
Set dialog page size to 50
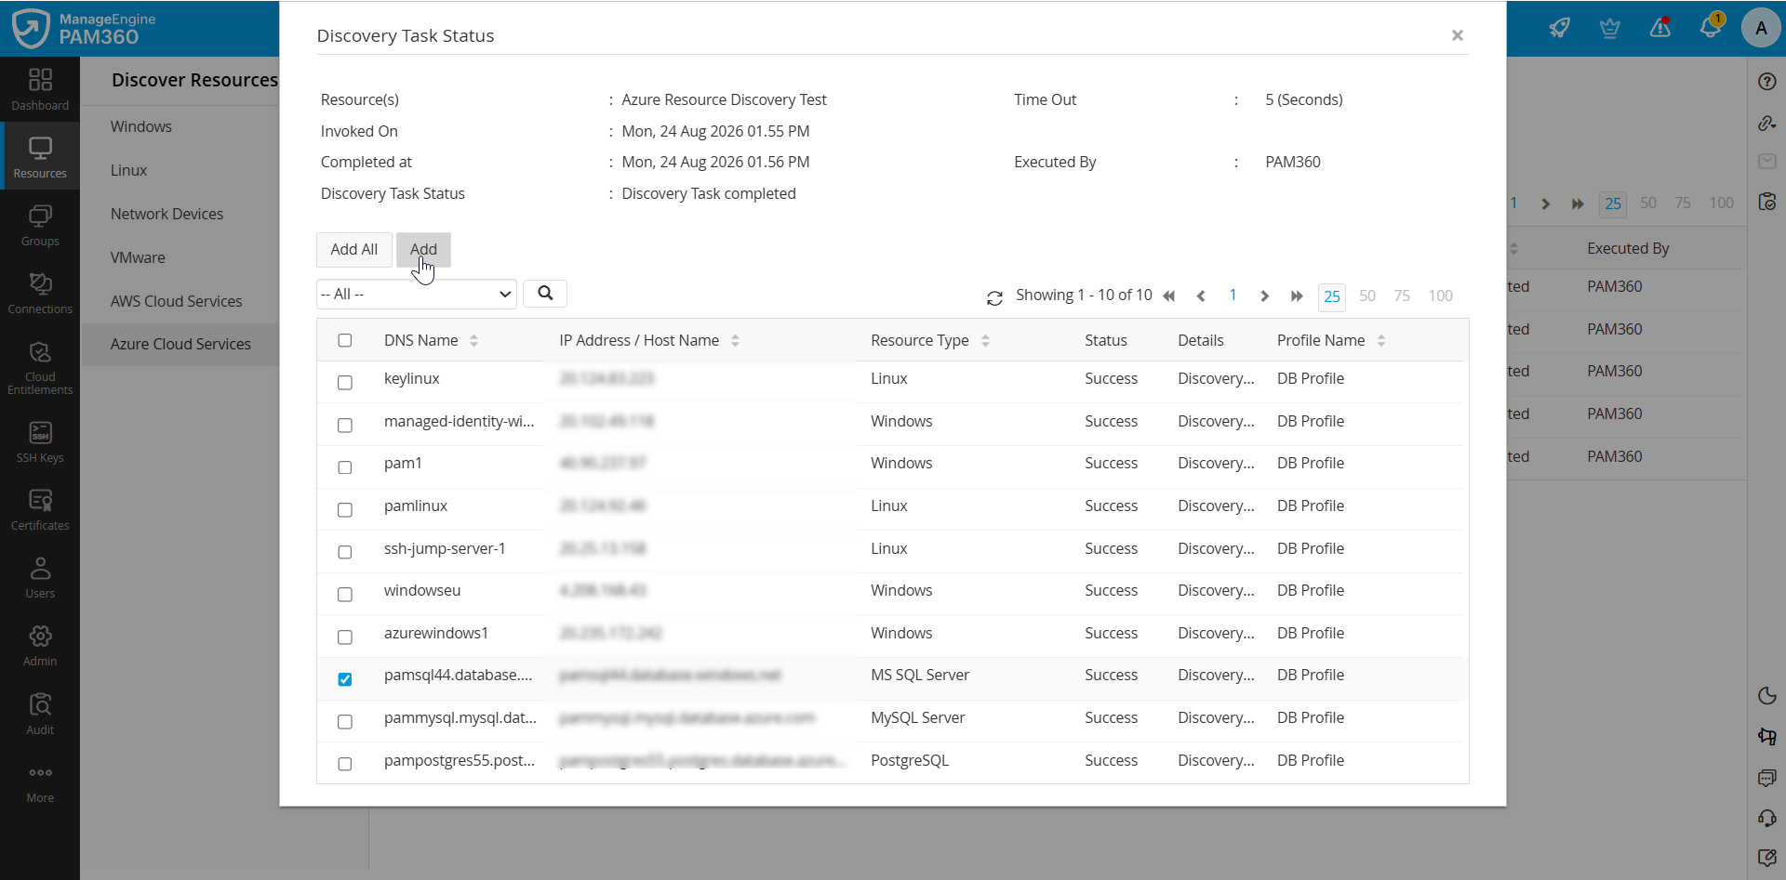click(1367, 296)
